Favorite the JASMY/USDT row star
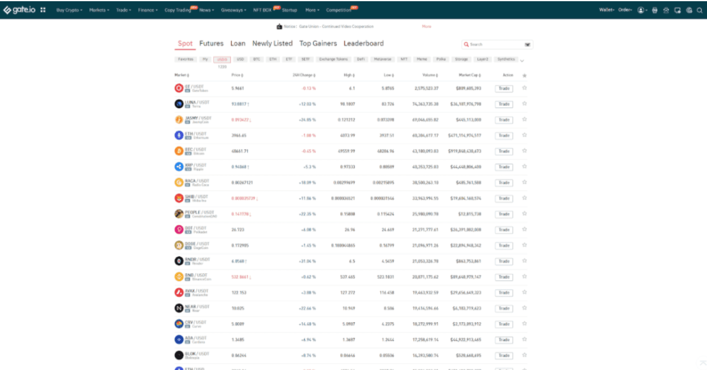Viewport: 707px width, 370px height. tap(525, 120)
